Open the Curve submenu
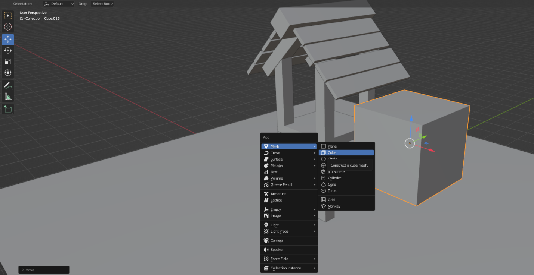The image size is (534, 275). point(289,153)
